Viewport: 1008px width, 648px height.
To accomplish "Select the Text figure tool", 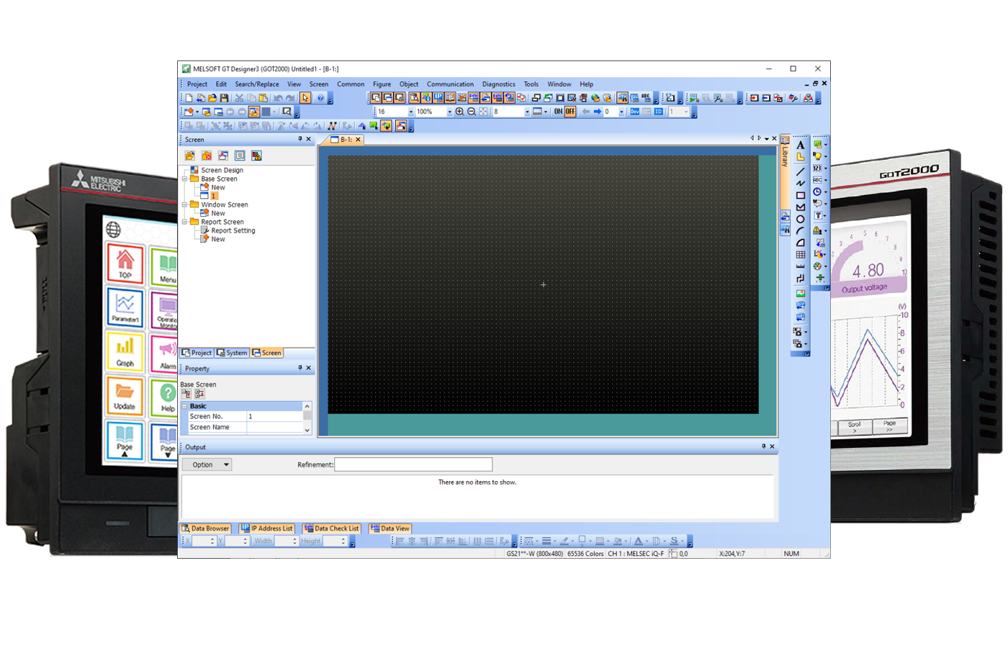I will pos(800,145).
